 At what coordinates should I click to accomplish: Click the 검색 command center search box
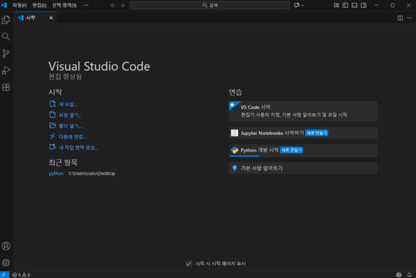(209, 5)
